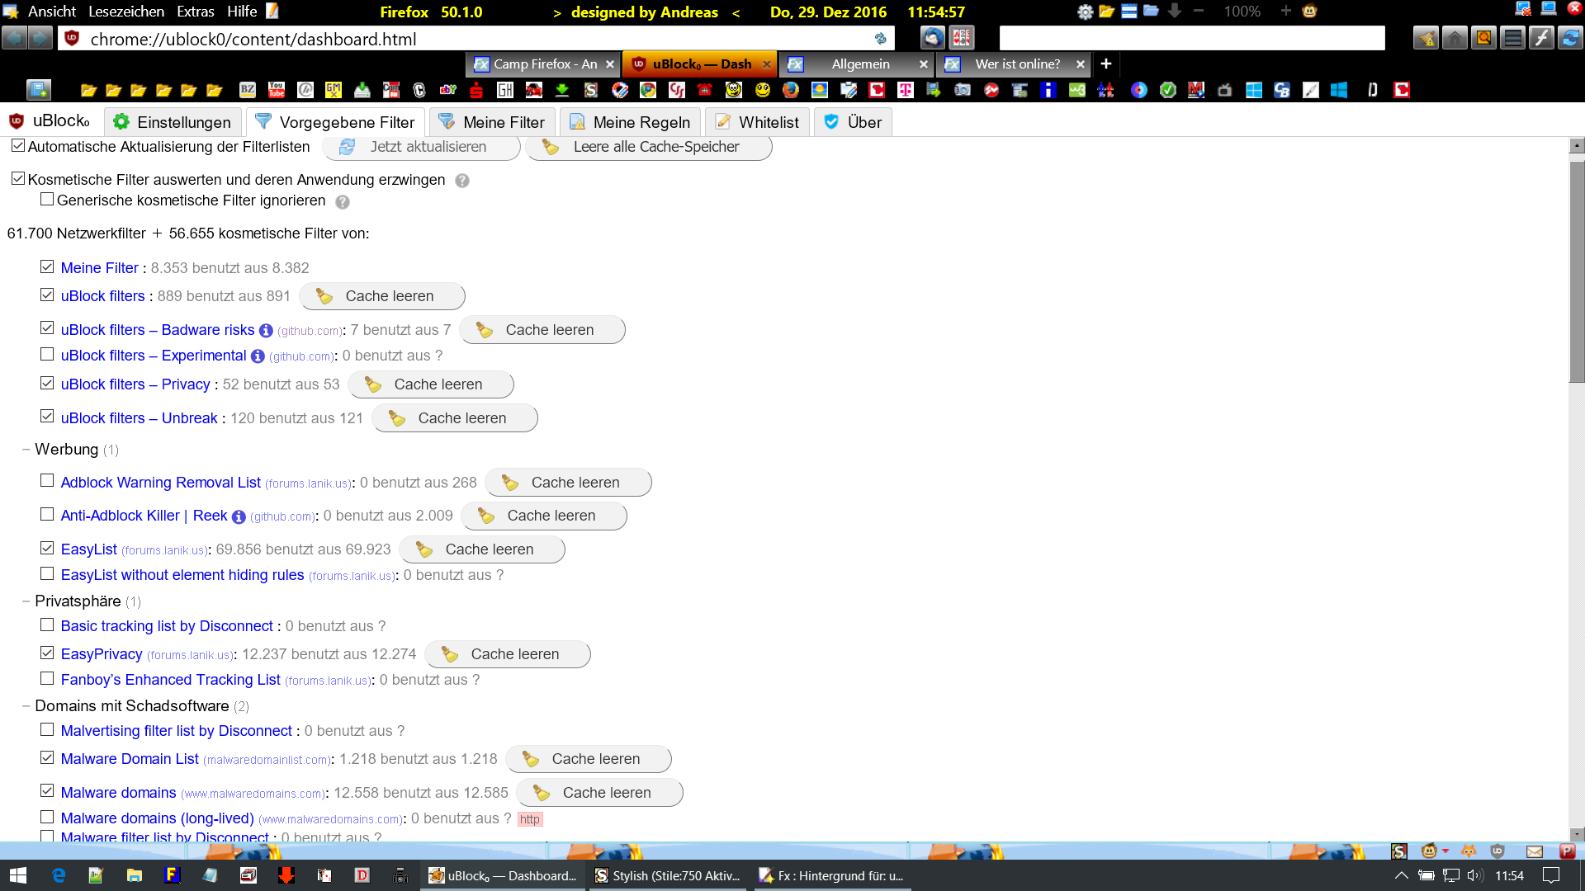Image resolution: width=1585 pixels, height=891 pixels.
Task: Collapse Domains mit Schadsoftware section
Action: [26, 706]
